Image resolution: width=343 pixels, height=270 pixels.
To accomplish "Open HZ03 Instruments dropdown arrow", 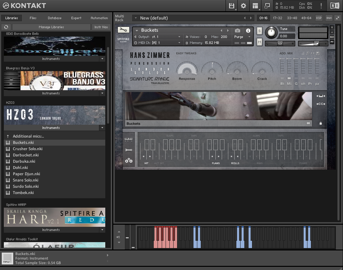I will click(102, 128).
